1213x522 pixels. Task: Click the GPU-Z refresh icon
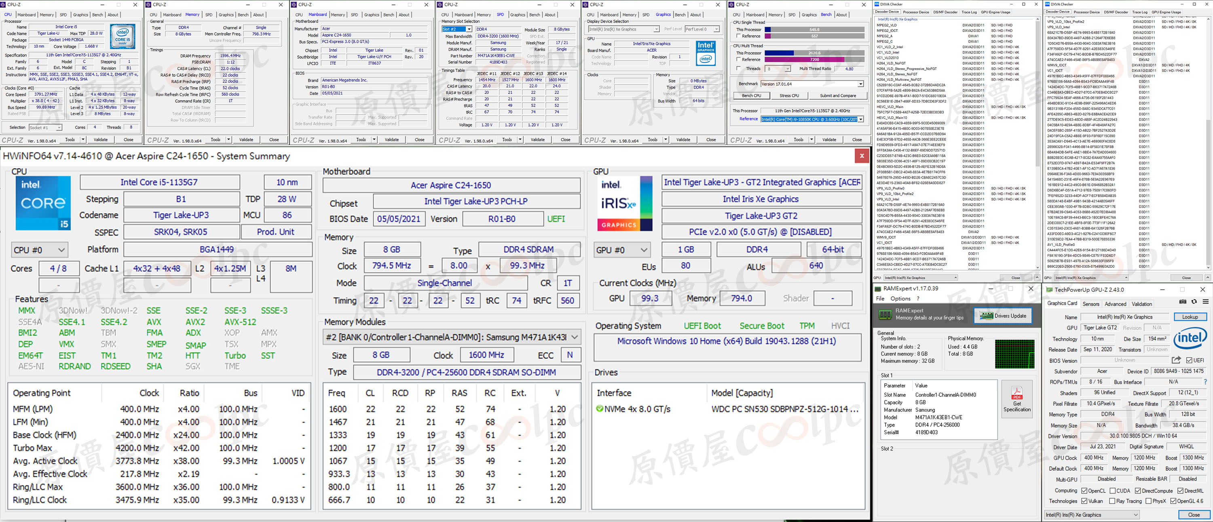click(x=1194, y=302)
